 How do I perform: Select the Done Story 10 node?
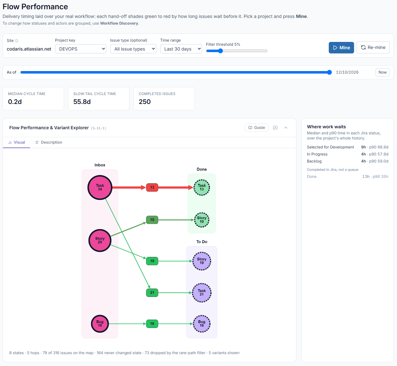click(202, 220)
